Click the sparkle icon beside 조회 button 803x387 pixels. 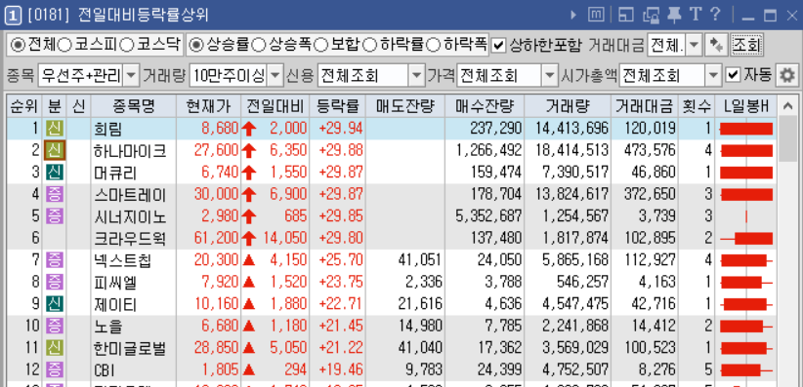(715, 46)
